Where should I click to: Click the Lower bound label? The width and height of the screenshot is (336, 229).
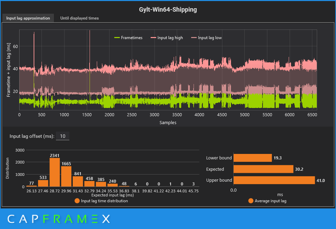[x=219, y=158]
